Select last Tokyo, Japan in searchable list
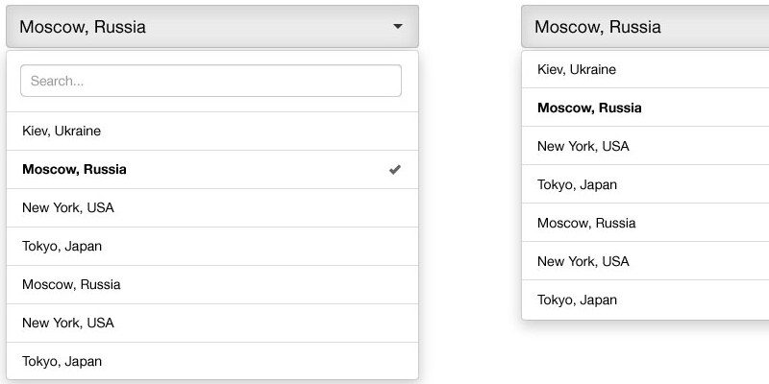Image resolution: width=769 pixels, height=384 pixels. coord(62,361)
